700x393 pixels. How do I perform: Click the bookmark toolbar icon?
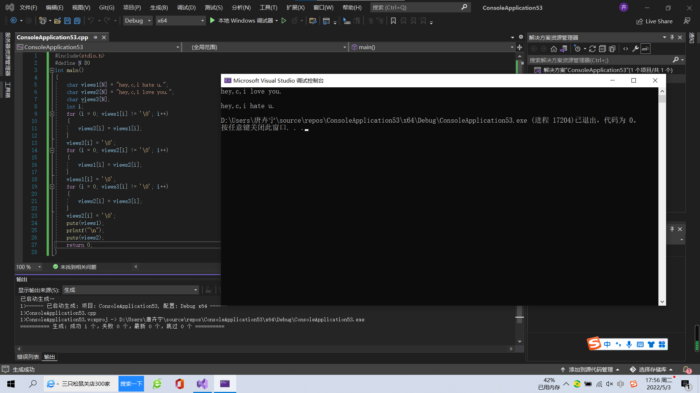coord(393,21)
